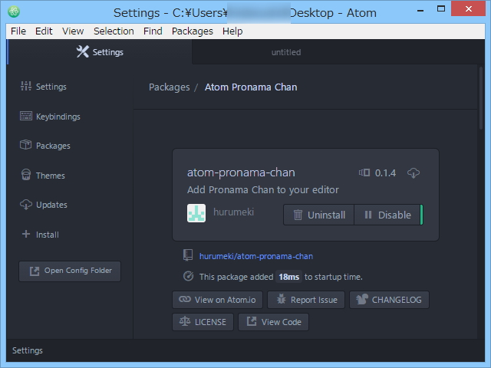
Task: Click the version 0.1.4 versions icon
Action: tap(364, 172)
